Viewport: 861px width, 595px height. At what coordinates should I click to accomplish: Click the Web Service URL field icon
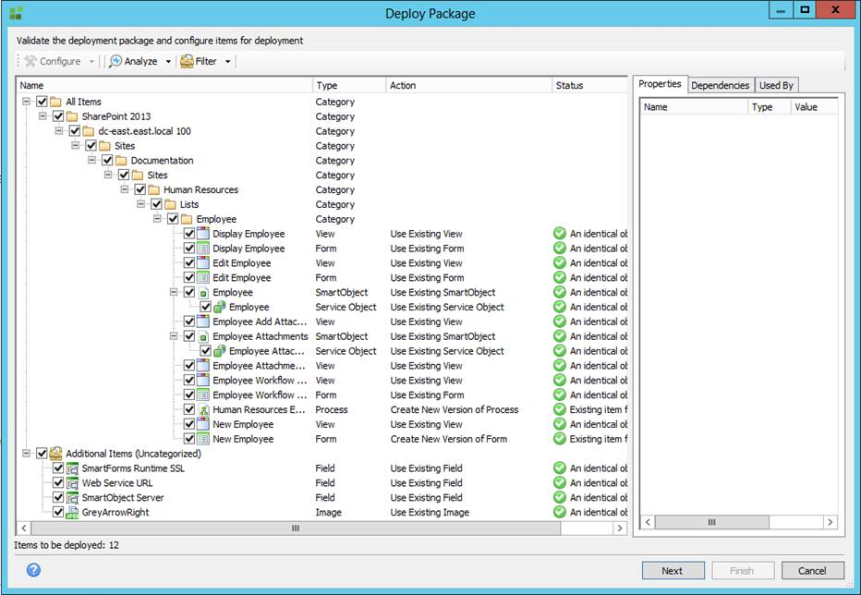pyautogui.click(x=72, y=483)
